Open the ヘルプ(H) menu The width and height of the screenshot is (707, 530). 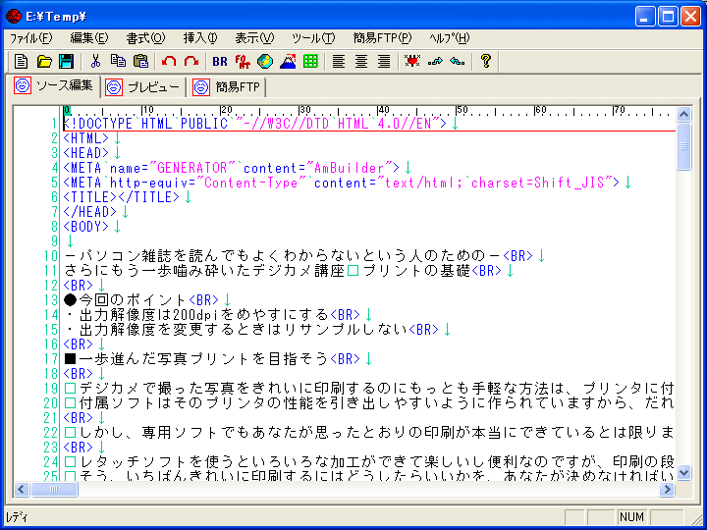(x=450, y=38)
